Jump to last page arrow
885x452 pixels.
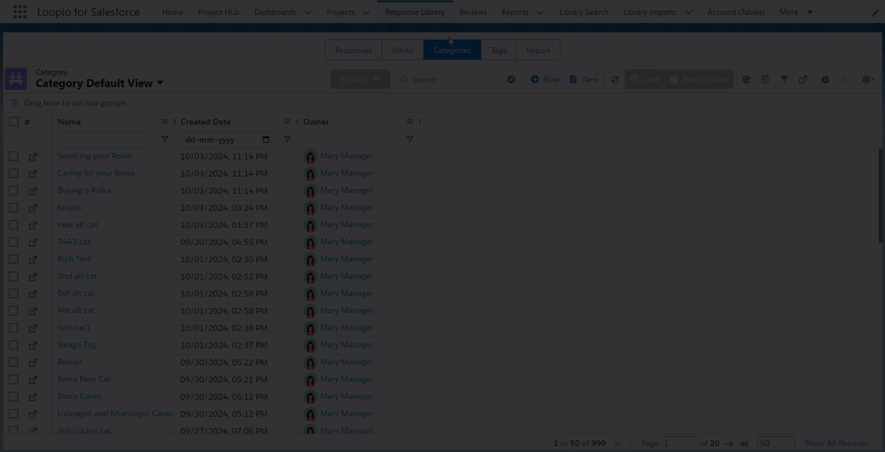click(x=744, y=444)
